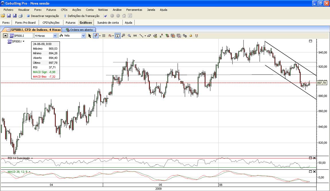This screenshot has height=191, width=330.
Task: Open Sumário de conta section
Action: [108, 23]
